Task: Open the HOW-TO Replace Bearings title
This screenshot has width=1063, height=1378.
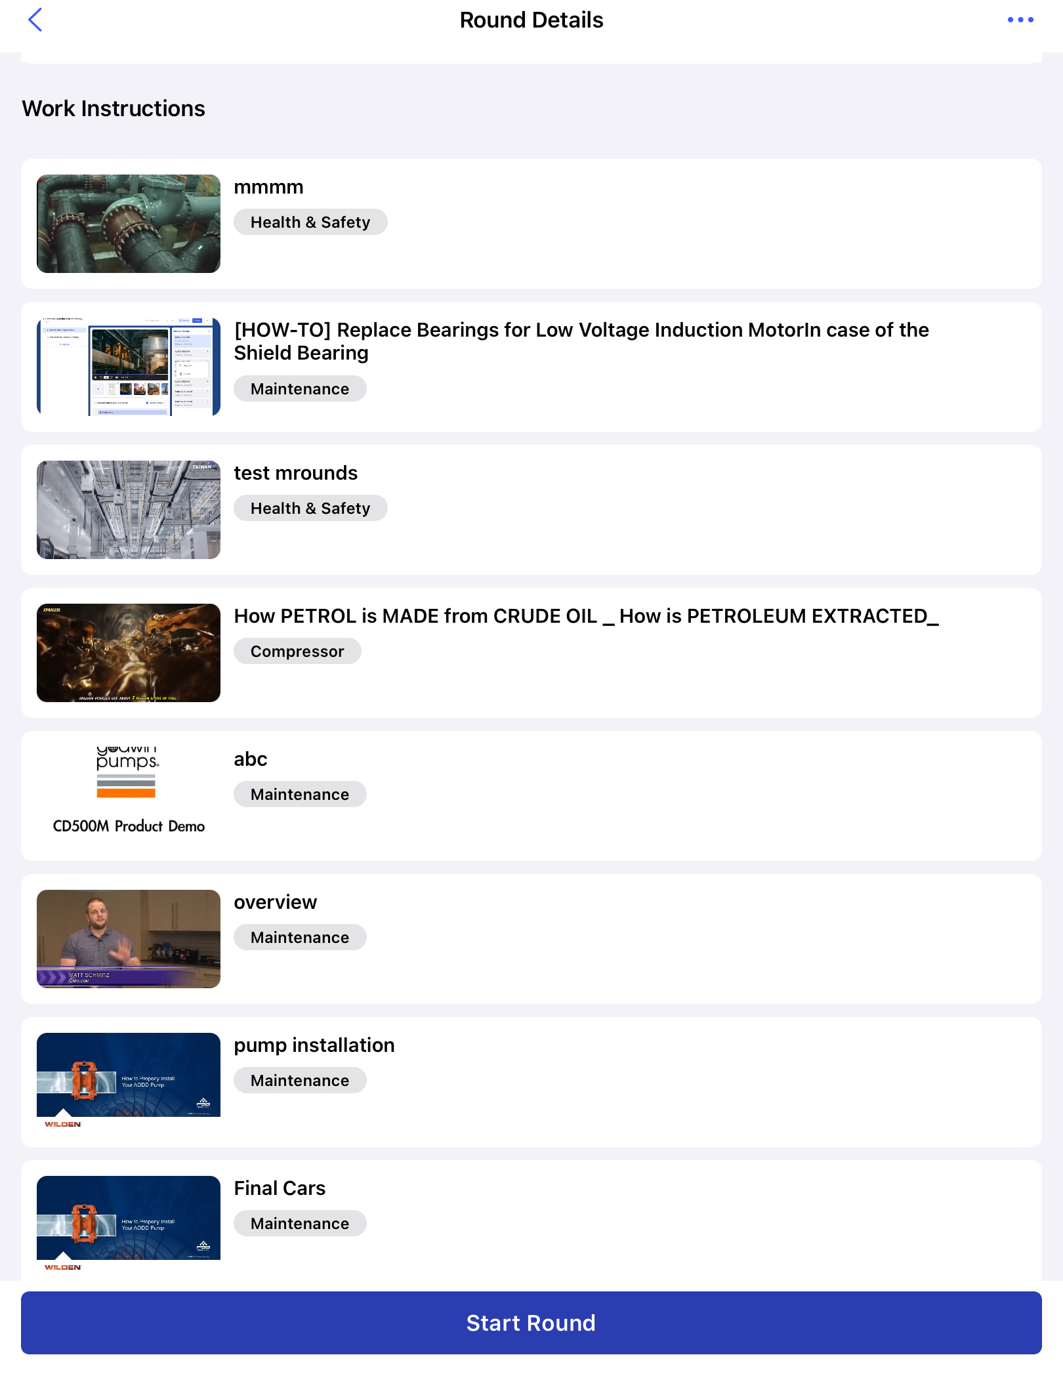Action: (581, 341)
